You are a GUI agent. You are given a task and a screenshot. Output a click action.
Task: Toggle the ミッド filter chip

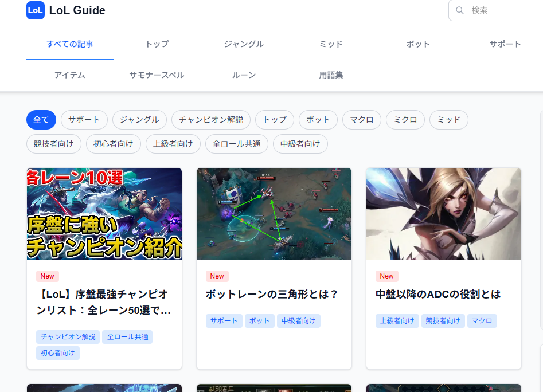(x=449, y=120)
